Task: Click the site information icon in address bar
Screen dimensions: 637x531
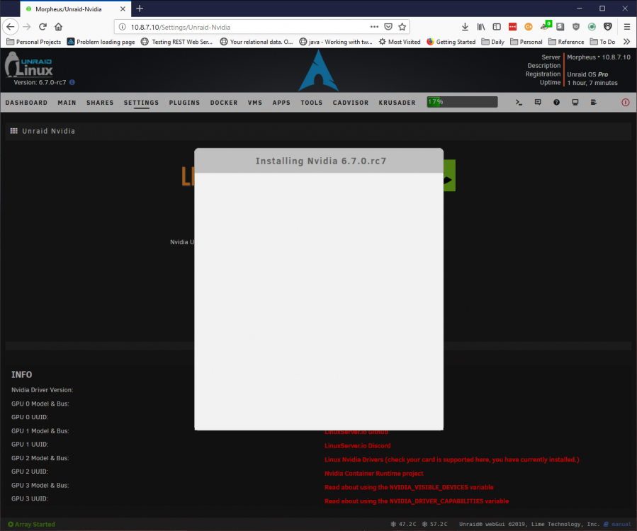Action: [123, 27]
